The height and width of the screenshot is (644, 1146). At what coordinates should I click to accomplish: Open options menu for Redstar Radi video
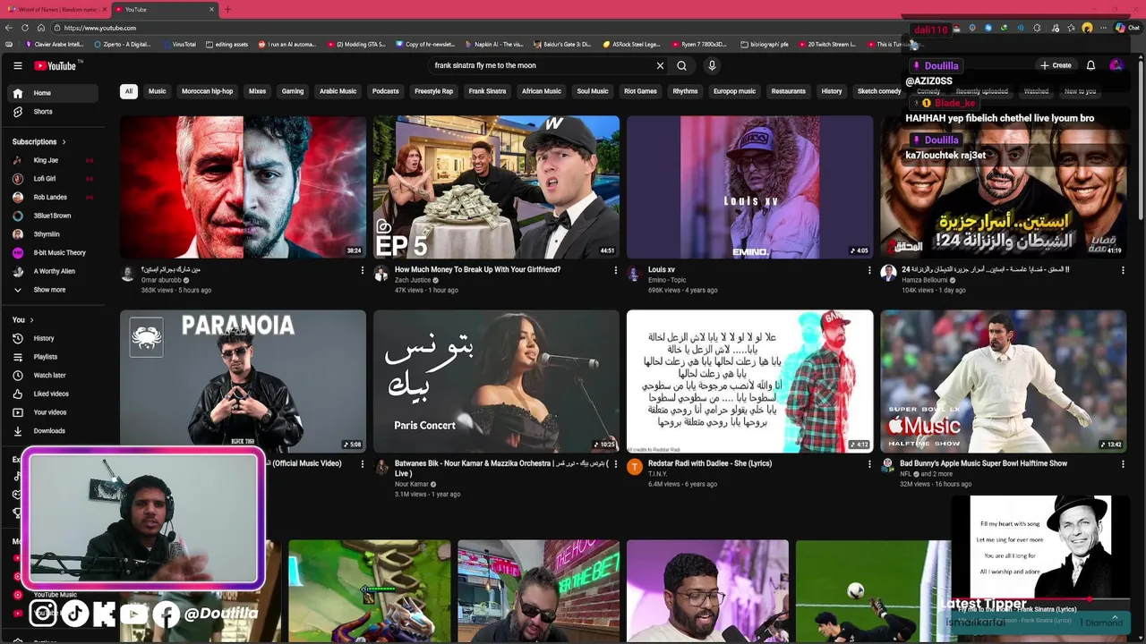pyautogui.click(x=869, y=464)
